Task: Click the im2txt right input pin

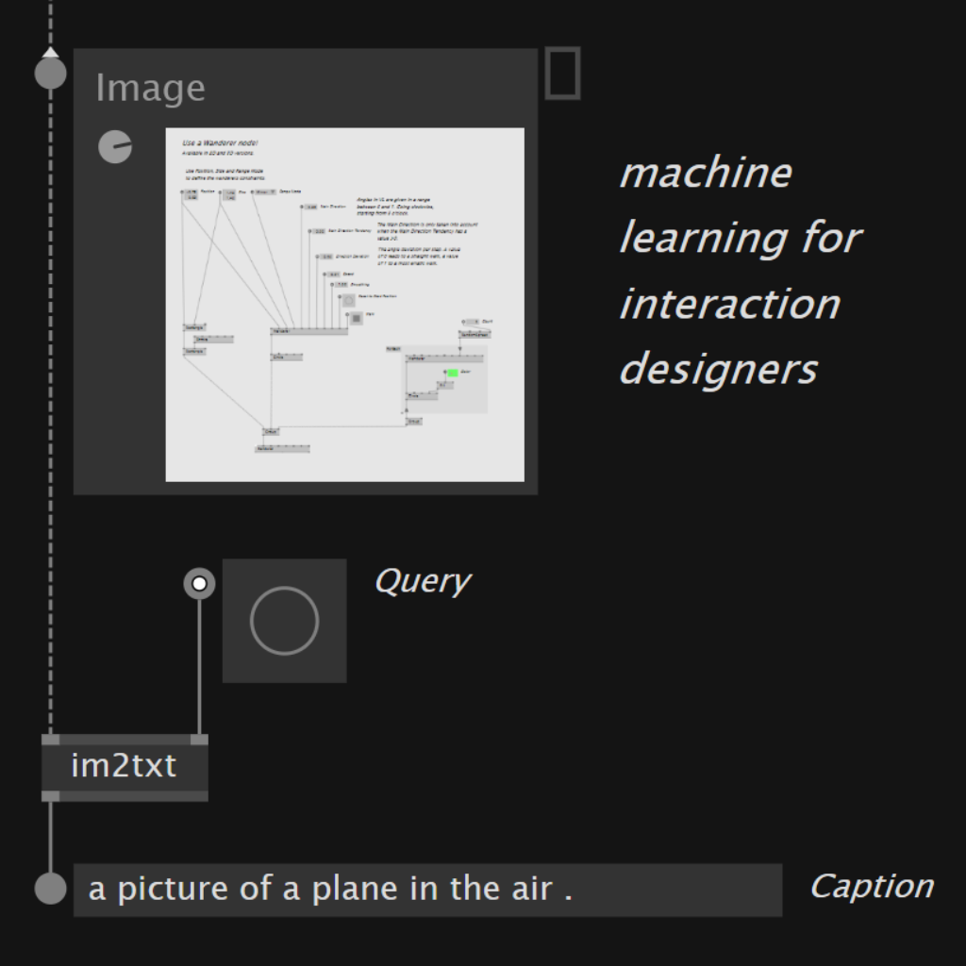Action: (x=199, y=740)
